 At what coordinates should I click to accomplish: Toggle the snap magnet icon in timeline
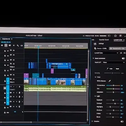[x=6, y=45]
